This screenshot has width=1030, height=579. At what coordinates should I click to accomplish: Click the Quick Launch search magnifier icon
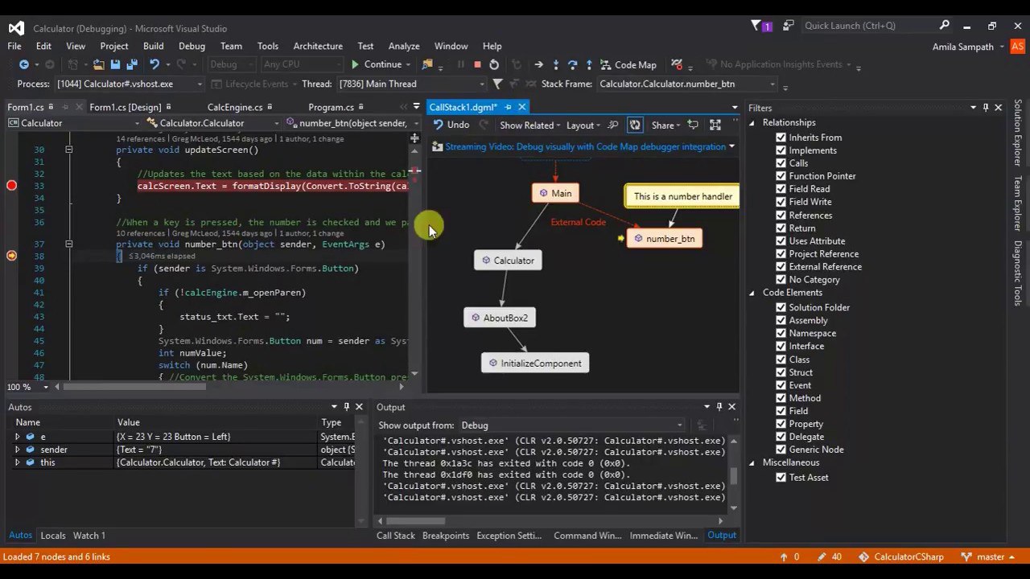[x=944, y=26]
